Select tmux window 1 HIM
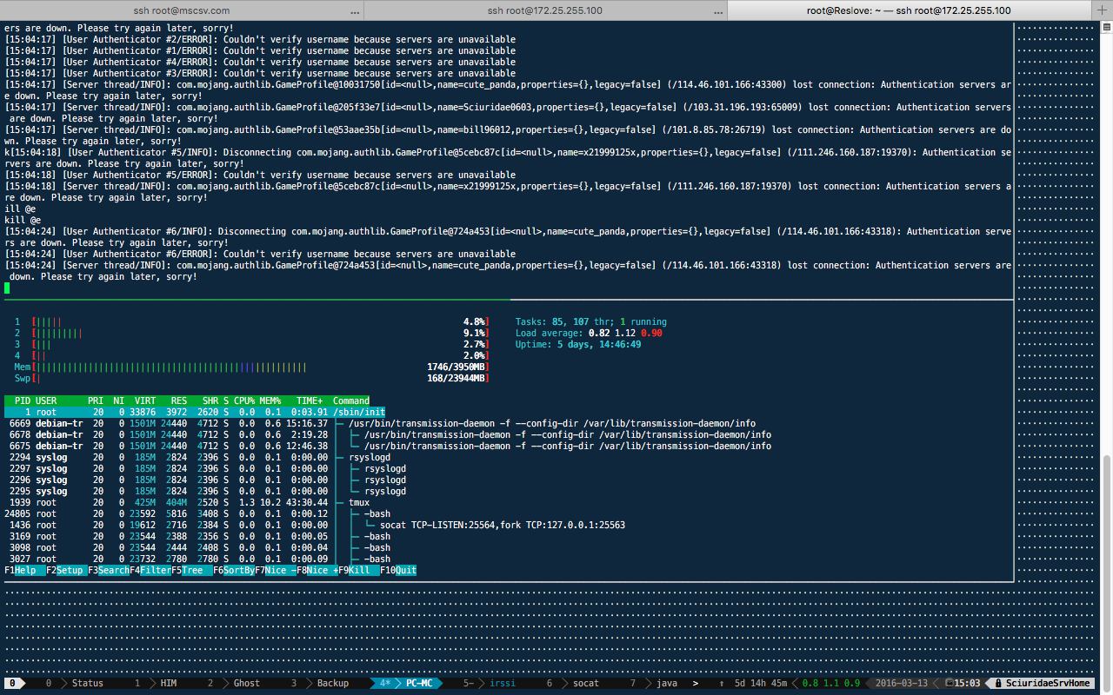 157,684
